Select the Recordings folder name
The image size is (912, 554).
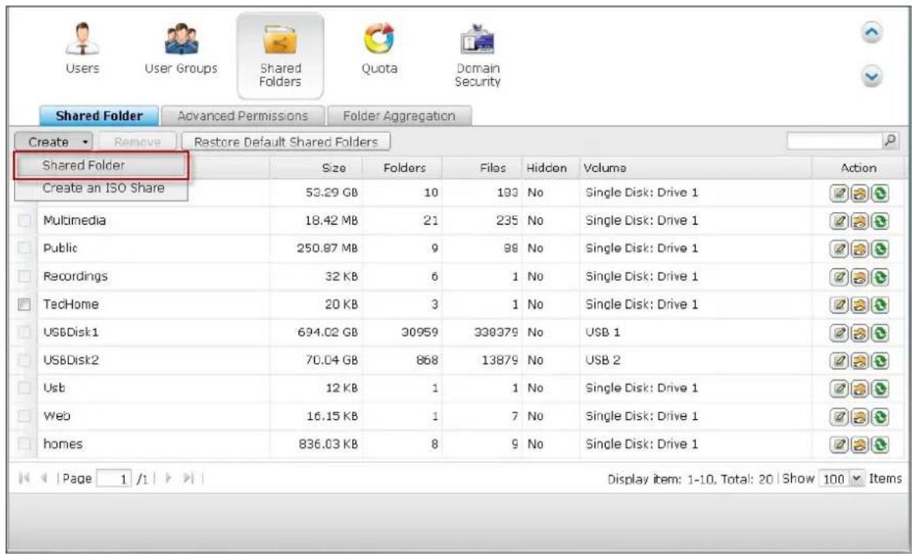click(75, 276)
